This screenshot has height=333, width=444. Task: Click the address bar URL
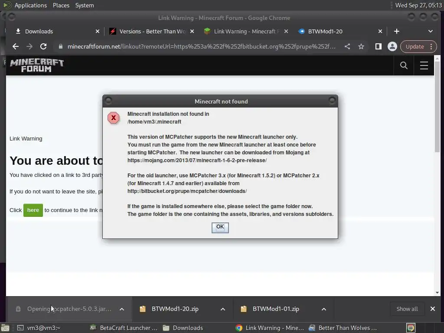[x=201, y=46]
